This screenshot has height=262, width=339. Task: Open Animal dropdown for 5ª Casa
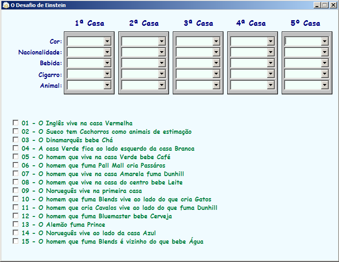click(325, 85)
